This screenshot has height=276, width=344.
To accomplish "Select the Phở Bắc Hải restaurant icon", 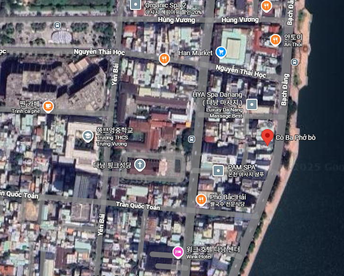I will 201,200.
